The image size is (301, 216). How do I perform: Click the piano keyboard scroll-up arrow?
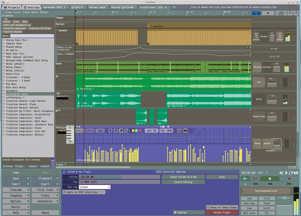click(70, 128)
